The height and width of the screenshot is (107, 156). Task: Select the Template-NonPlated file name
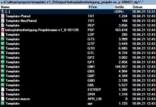pos(21,21)
